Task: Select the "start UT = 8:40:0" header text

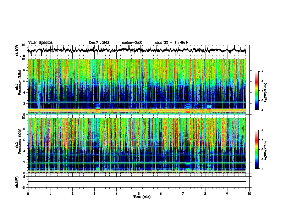Action: 171,43
